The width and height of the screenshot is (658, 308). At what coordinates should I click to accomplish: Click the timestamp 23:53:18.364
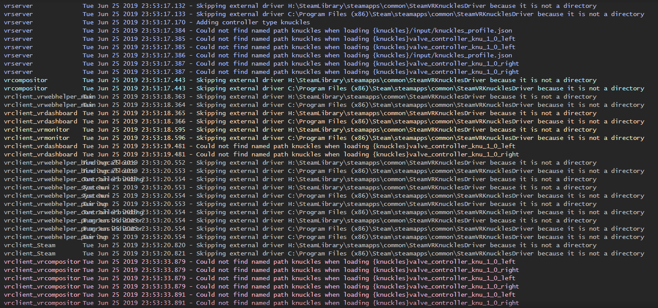pos(163,105)
